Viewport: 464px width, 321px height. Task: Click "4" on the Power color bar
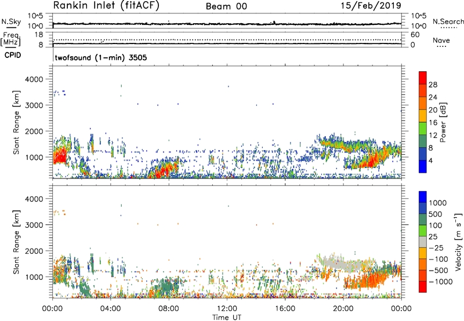(430, 160)
